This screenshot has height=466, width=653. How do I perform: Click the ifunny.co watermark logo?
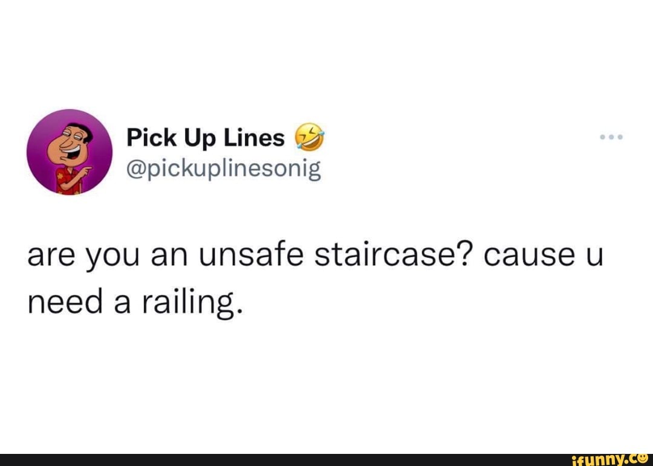[608, 459]
